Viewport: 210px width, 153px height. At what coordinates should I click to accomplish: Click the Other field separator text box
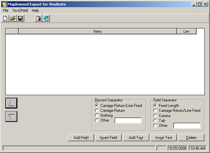187,126
